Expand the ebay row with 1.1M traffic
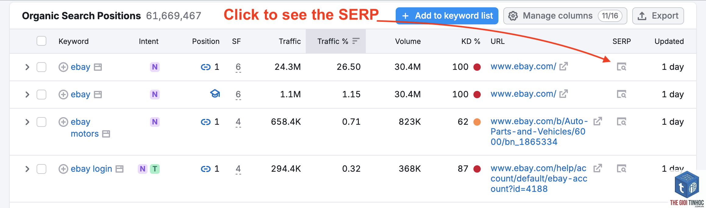The image size is (706, 208). pyautogui.click(x=27, y=95)
